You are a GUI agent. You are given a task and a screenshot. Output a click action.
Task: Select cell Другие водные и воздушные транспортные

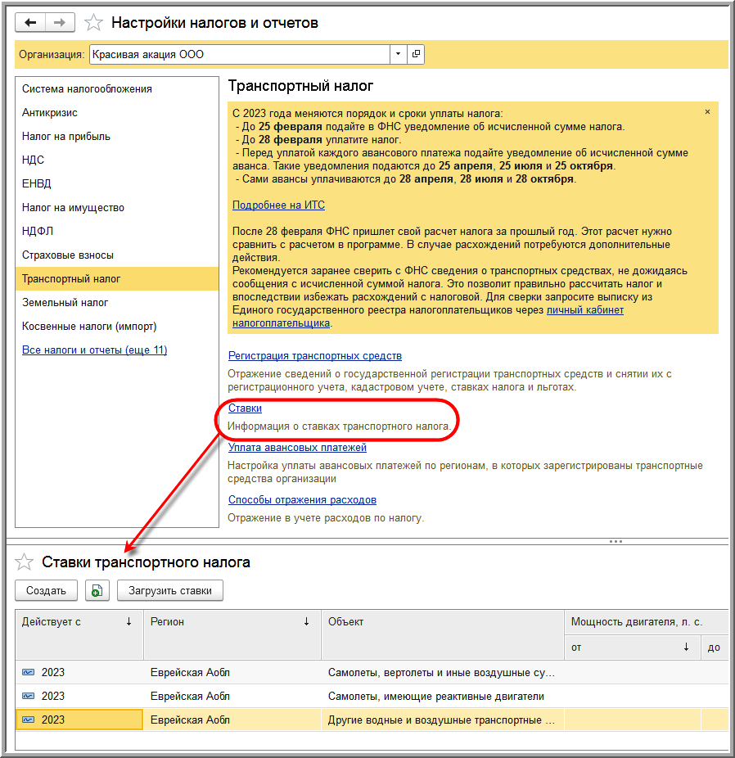(443, 720)
